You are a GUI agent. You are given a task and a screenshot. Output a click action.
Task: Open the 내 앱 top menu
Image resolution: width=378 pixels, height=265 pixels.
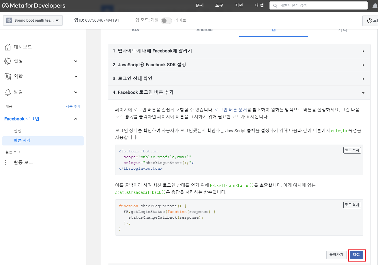pyautogui.click(x=259, y=5)
